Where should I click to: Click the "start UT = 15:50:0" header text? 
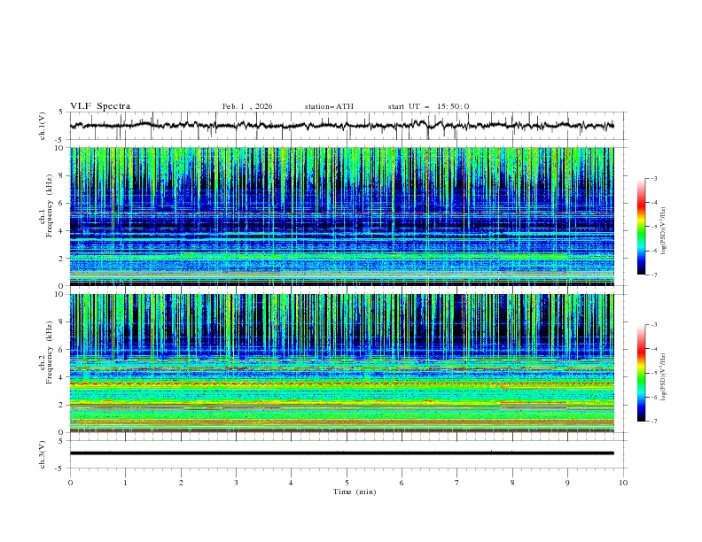coord(428,106)
